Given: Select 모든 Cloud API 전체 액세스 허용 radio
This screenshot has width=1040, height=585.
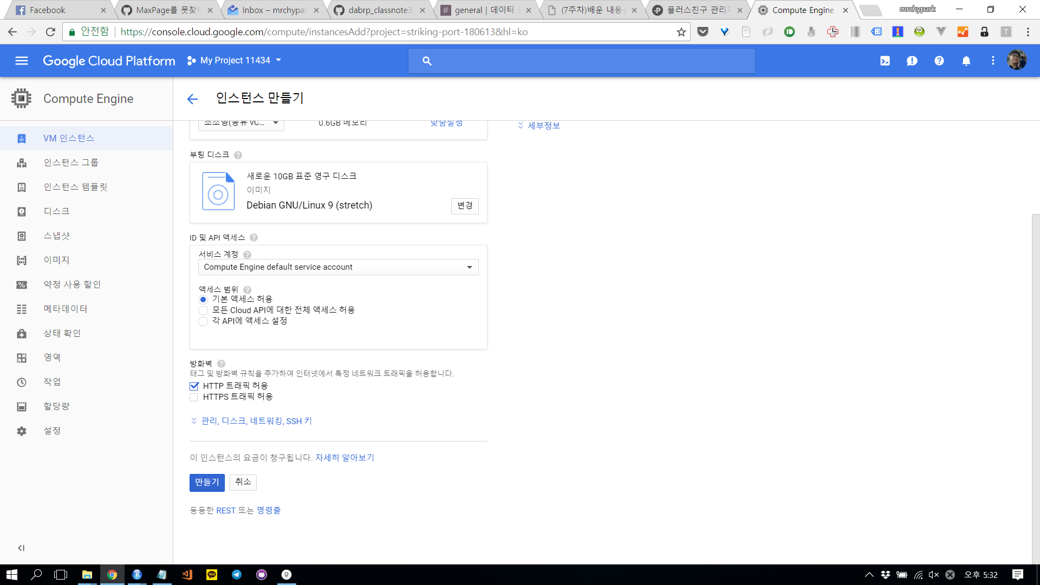Looking at the screenshot, I should [203, 310].
